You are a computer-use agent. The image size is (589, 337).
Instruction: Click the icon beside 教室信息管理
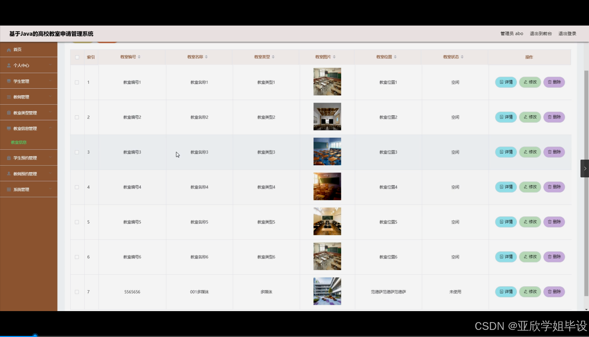(9, 128)
